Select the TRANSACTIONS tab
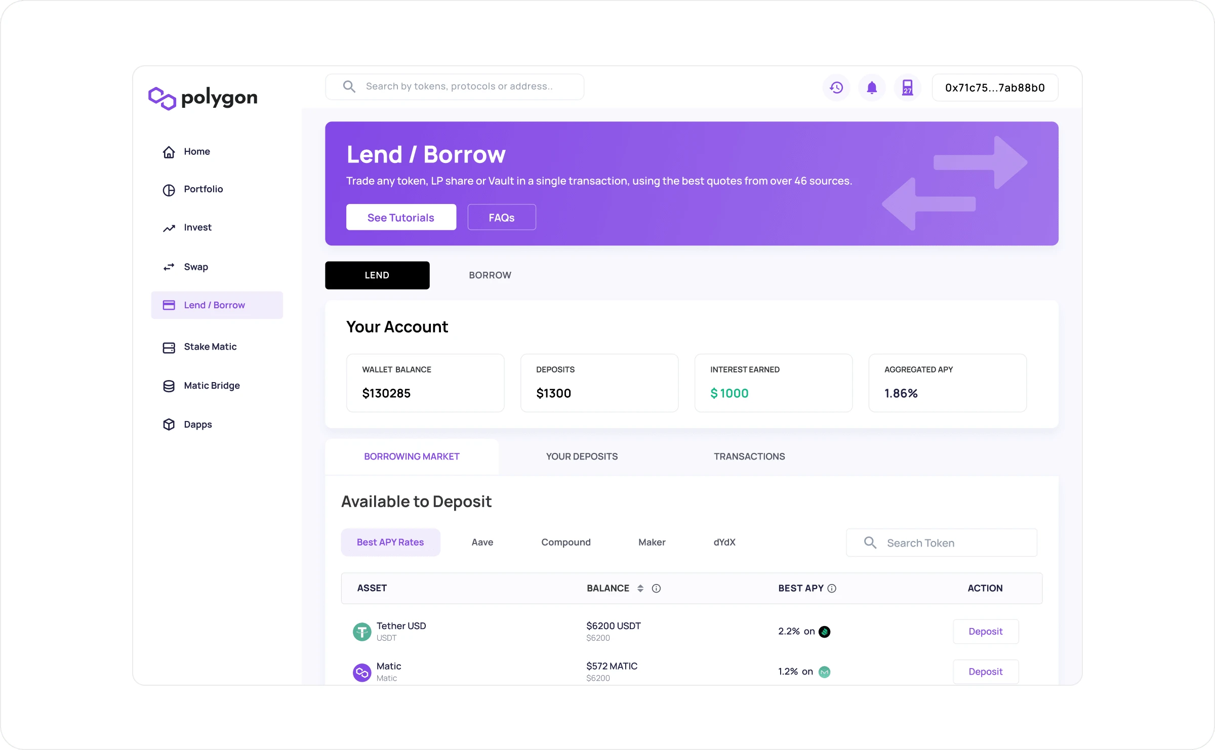The image size is (1215, 750). (x=749, y=456)
